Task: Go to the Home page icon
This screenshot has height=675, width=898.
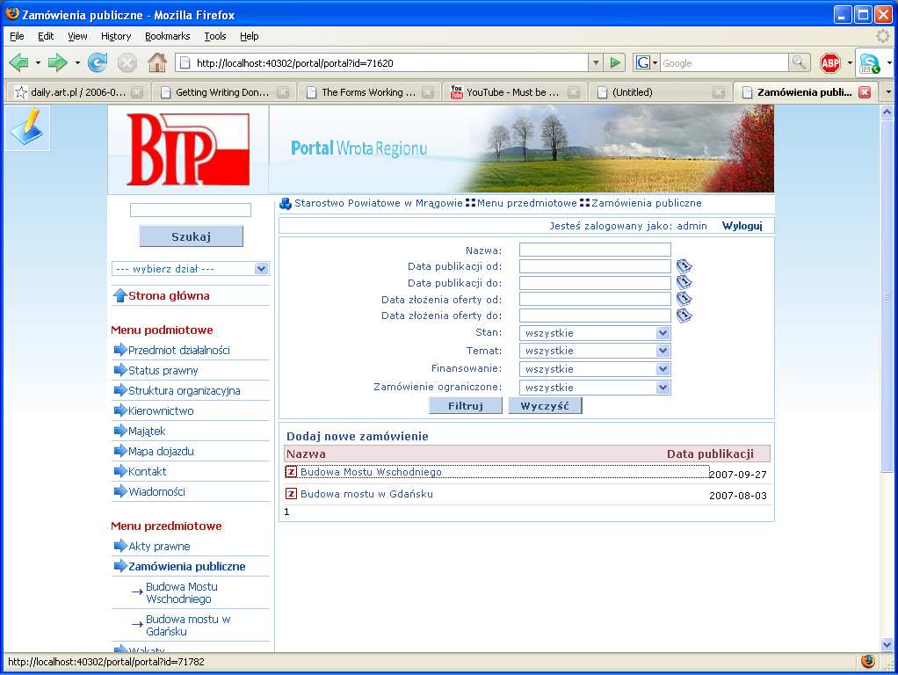Action: coord(157,62)
